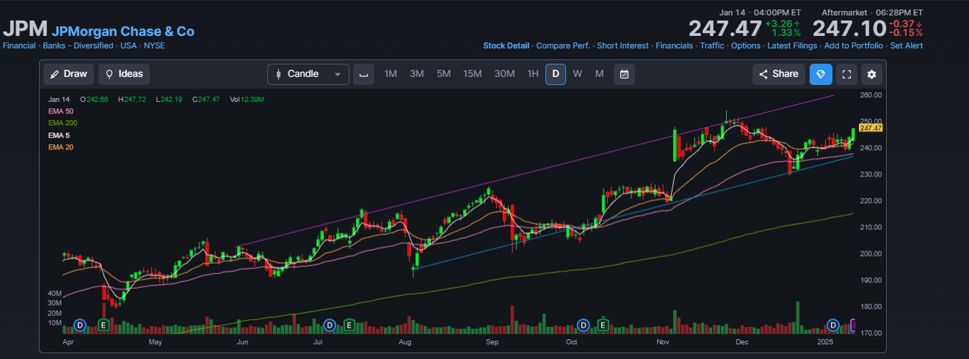The image size is (969, 359).
Task: Click the EMA 50 legend label
Action: coord(61,111)
